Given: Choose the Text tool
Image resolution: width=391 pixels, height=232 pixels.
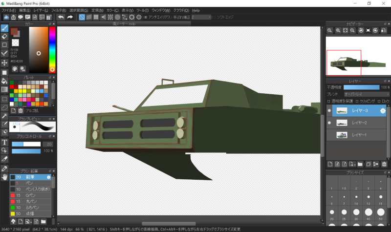Looking at the screenshot, I should click(4, 142).
